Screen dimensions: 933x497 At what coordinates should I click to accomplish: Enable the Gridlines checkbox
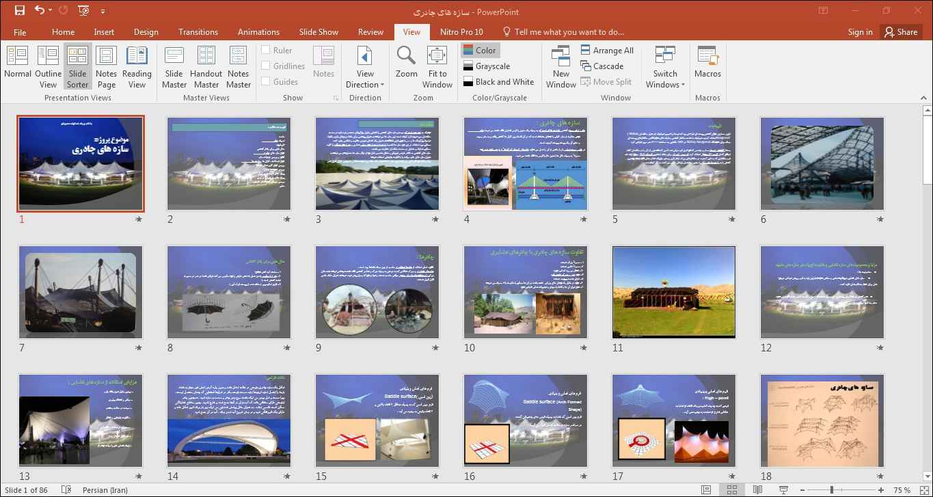point(266,66)
